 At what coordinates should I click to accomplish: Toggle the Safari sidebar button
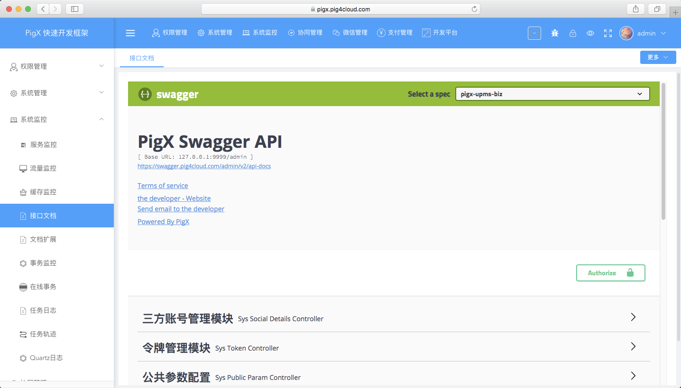tap(74, 9)
